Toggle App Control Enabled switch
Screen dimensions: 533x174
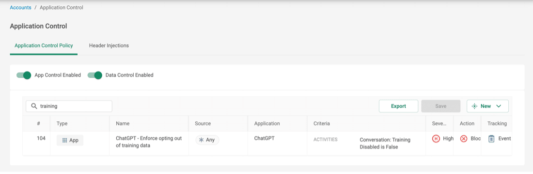(x=24, y=75)
